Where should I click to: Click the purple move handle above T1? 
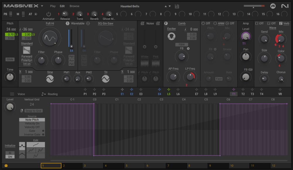point(234,90)
